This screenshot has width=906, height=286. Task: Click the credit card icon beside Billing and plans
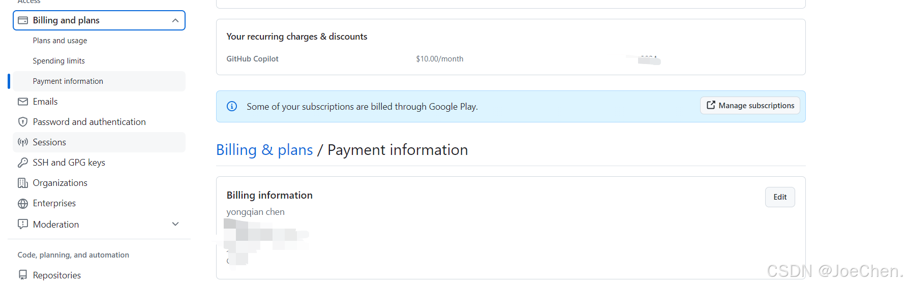(x=23, y=20)
